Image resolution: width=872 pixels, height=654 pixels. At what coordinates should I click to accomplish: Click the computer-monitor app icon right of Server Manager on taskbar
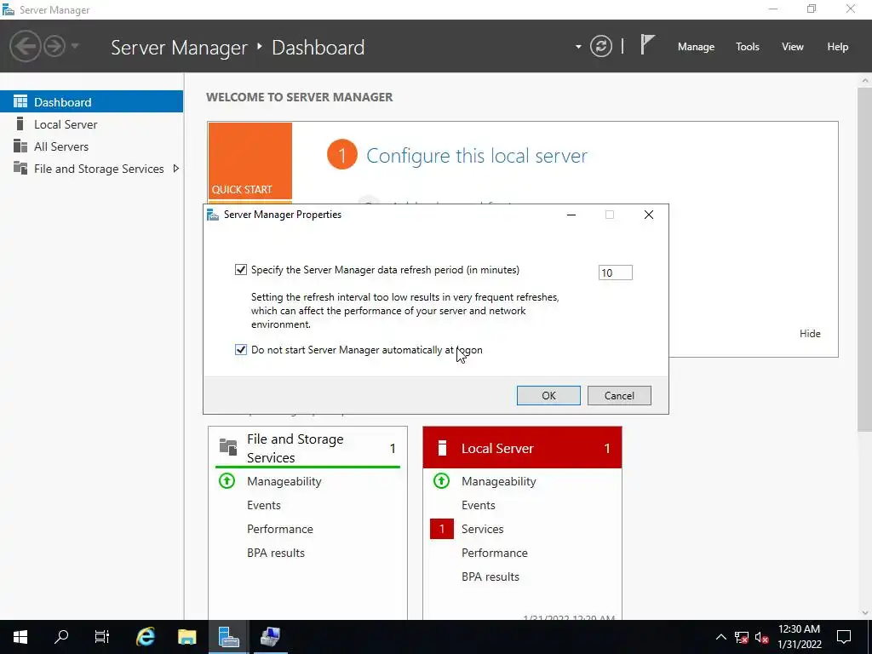click(x=270, y=637)
